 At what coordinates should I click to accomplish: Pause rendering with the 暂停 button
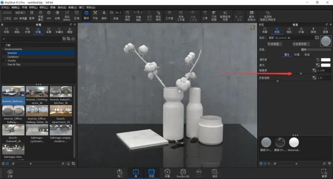pyautogui.click(x=32, y=15)
